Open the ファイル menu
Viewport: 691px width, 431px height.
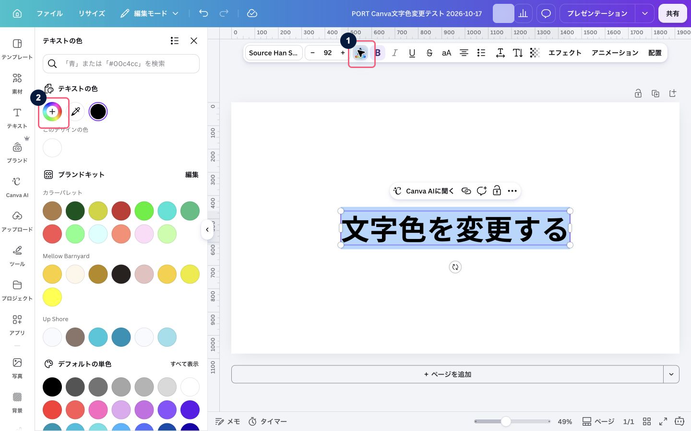(50, 13)
